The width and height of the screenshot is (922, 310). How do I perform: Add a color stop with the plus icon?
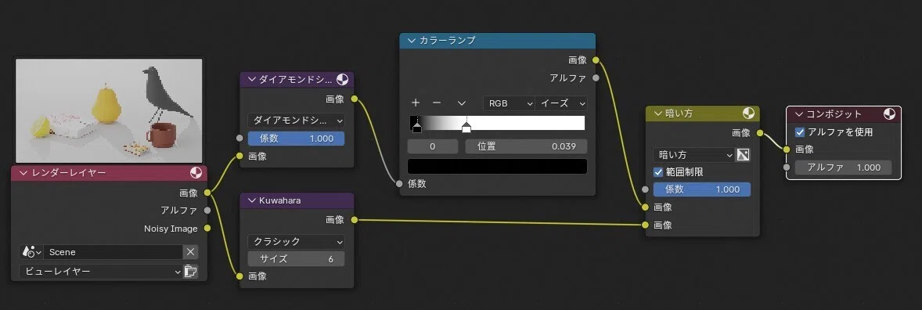(416, 103)
